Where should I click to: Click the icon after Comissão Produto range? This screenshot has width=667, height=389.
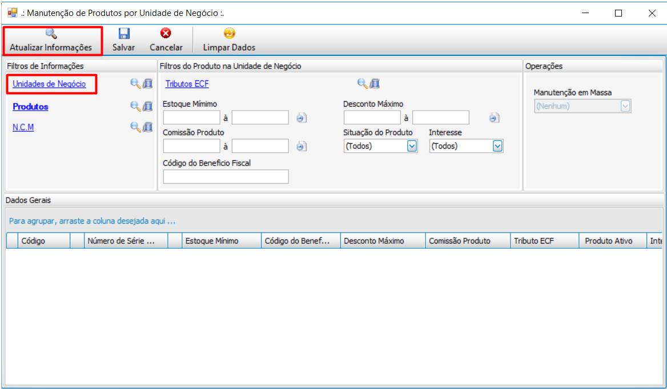tap(302, 147)
